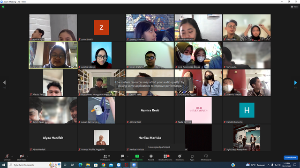Open Breakout Rooms
The image size is (300, 168).
tap(165, 157)
